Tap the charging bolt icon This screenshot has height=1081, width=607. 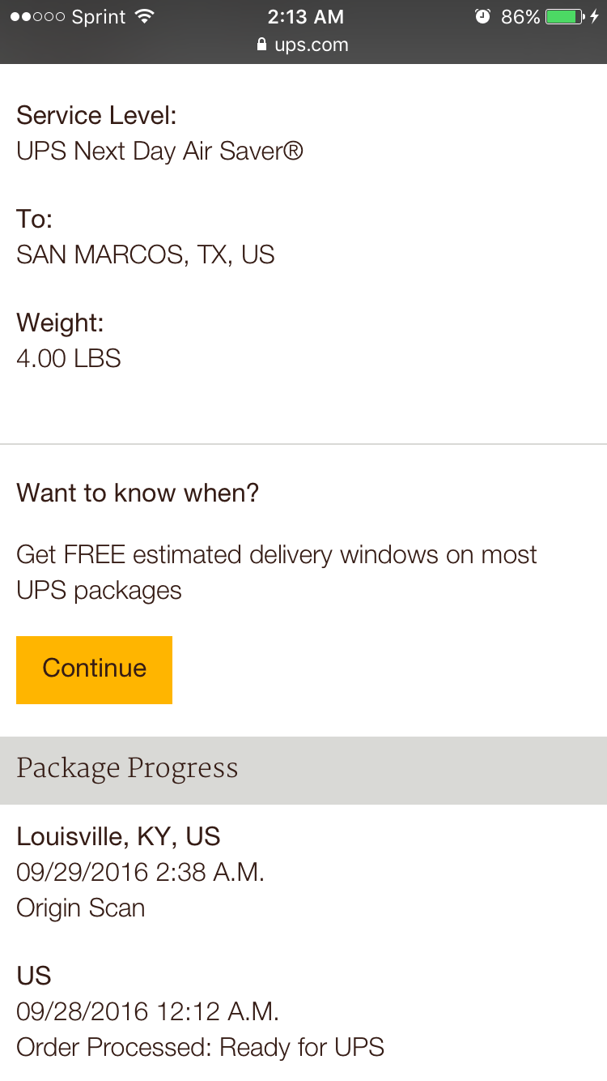click(595, 16)
